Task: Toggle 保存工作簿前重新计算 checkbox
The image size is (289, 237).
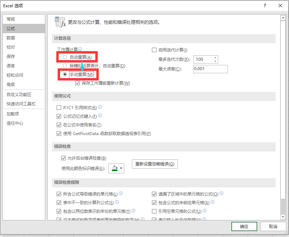Action: coord(78,83)
